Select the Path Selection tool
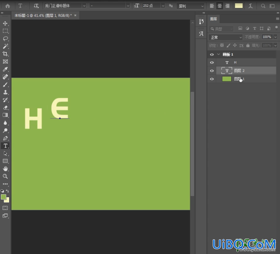 5,153
